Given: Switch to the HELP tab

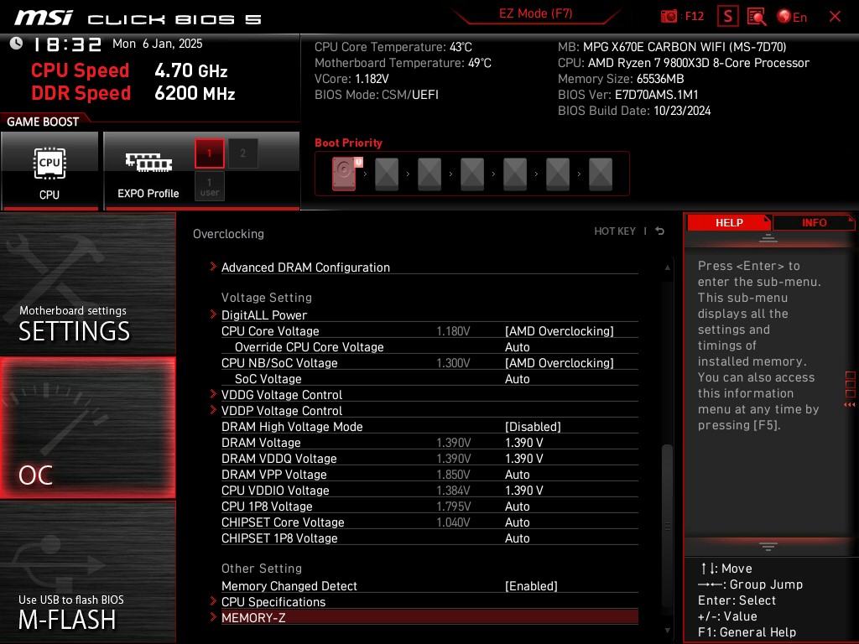Looking at the screenshot, I should coord(729,222).
